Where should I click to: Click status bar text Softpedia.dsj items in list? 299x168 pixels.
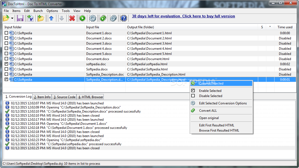tap(51, 164)
